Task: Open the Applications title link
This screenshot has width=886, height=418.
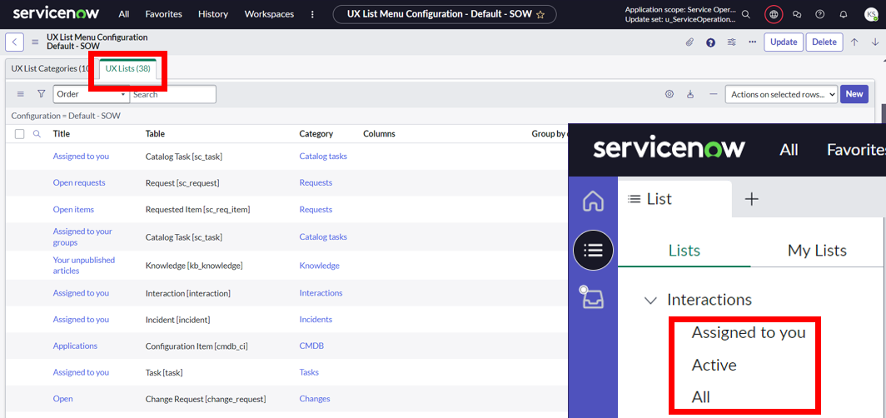Action: coord(75,346)
